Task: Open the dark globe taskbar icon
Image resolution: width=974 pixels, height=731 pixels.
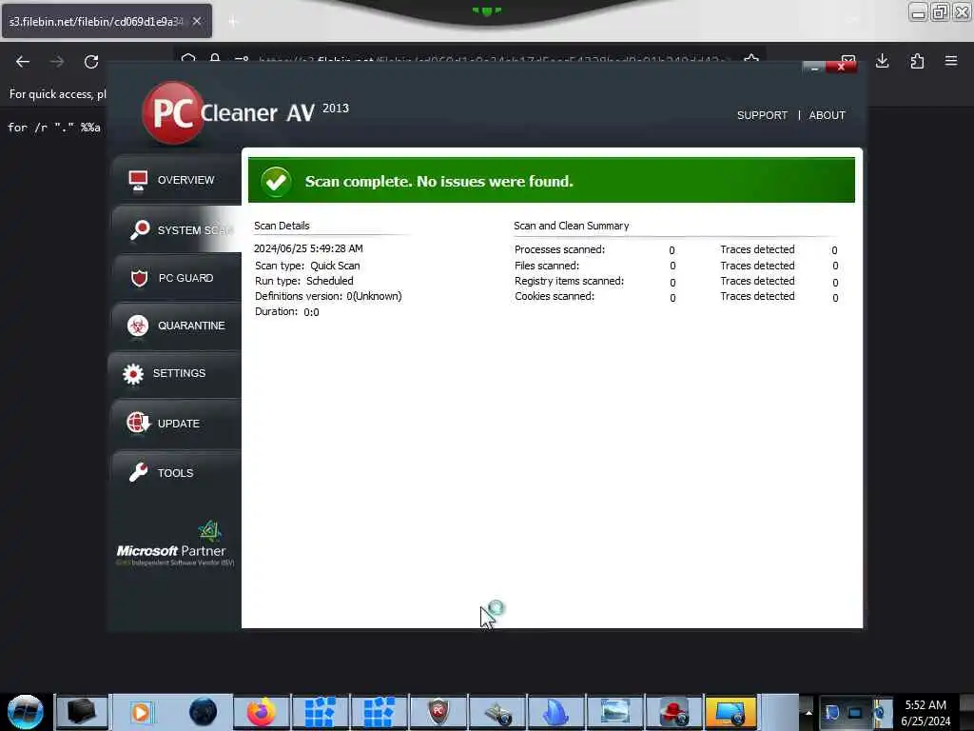Action: [204, 712]
